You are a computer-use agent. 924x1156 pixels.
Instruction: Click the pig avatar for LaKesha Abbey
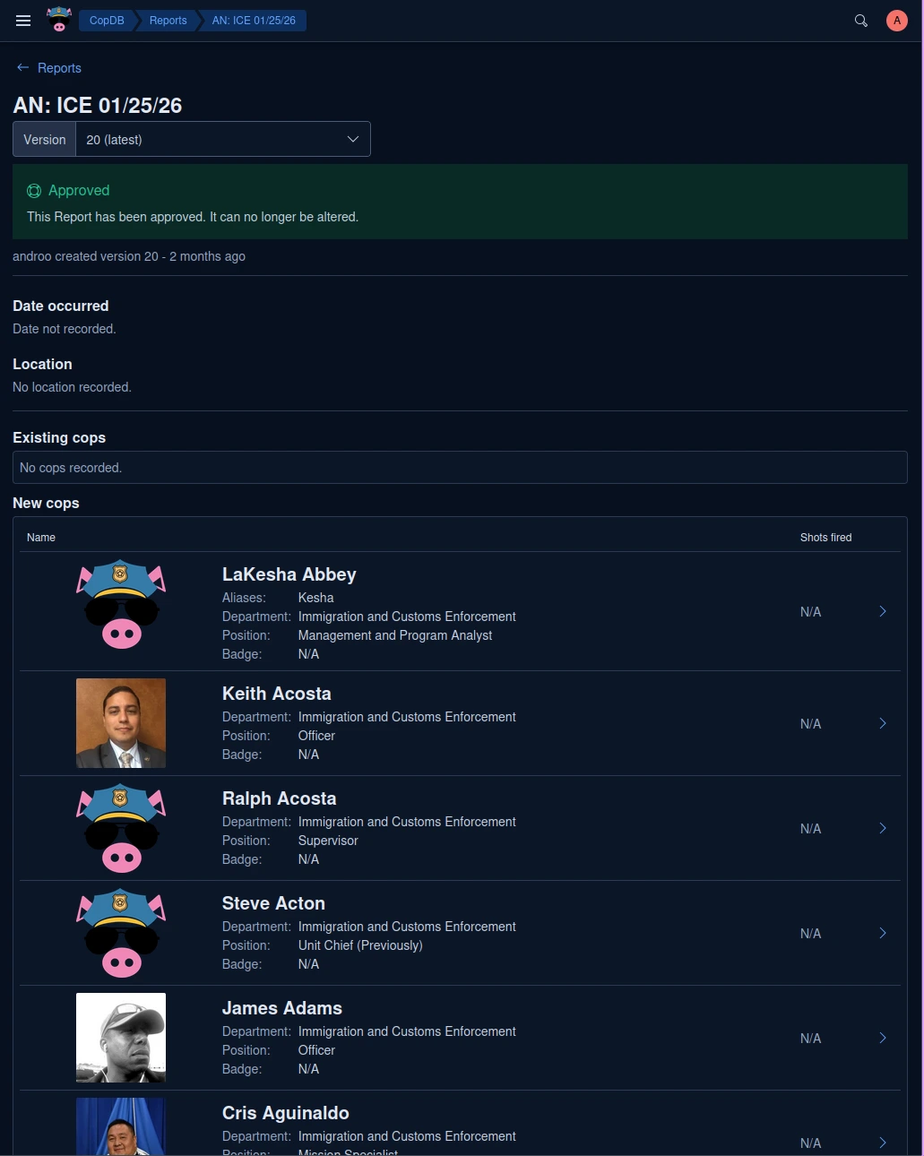click(120, 606)
